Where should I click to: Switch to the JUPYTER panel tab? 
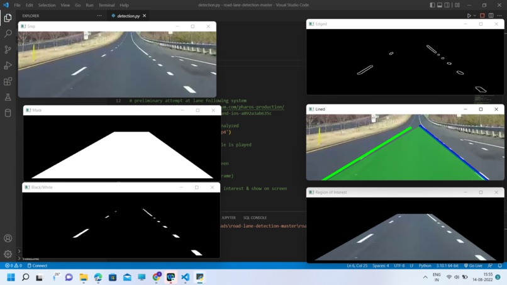point(228,218)
